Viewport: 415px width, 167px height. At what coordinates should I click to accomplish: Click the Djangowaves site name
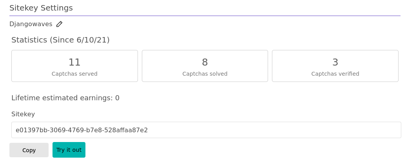click(31, 24)
